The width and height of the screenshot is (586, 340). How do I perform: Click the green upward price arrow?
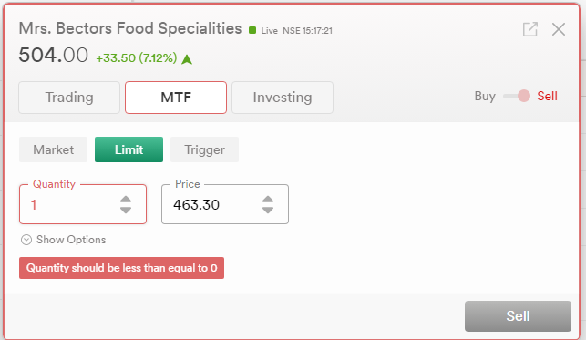coord(187,59)
